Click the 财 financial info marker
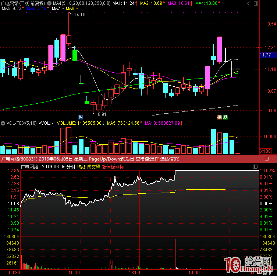277x276 pixels. [81, 117]
